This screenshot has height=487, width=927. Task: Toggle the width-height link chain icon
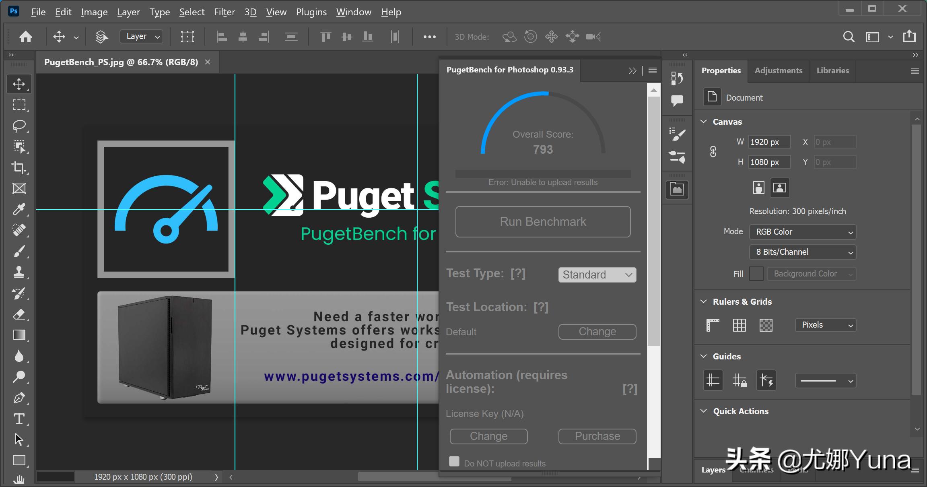click(x=713, y=152)
